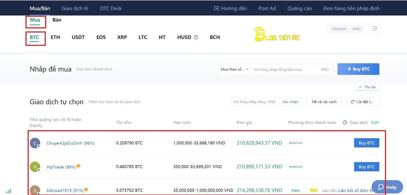Open Silkroad1015 (91%) advertiser profile
This screenshot has height=195, width=407.
pos(65,191)
